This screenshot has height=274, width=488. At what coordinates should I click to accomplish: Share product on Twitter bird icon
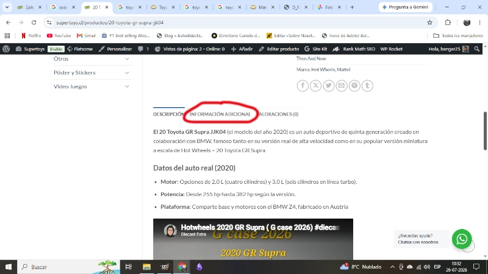(329, 85)
